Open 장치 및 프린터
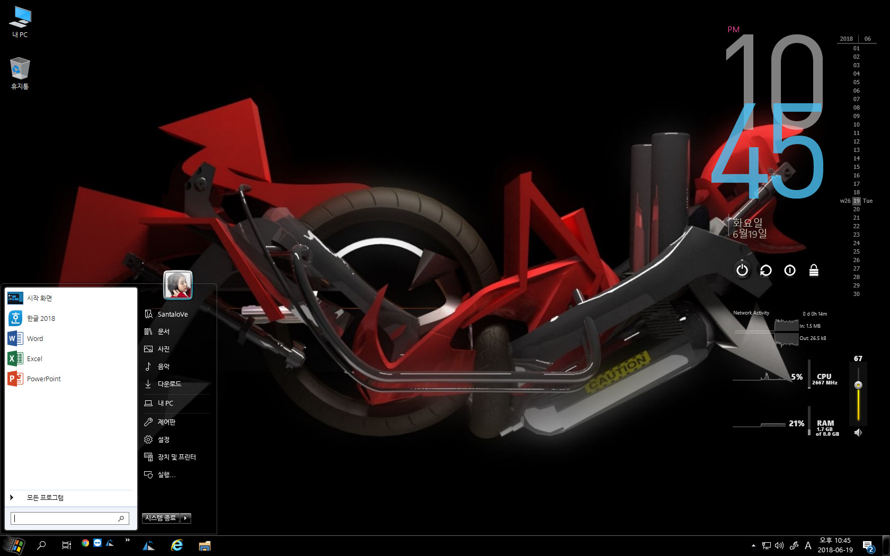The width and height of the screenshot is (890, 556). [x=177, y=457]
